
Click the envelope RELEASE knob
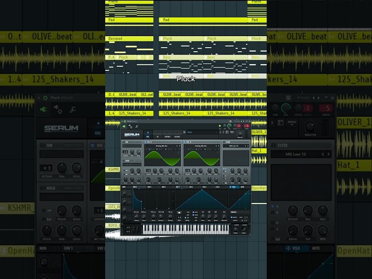coord(170,217)
